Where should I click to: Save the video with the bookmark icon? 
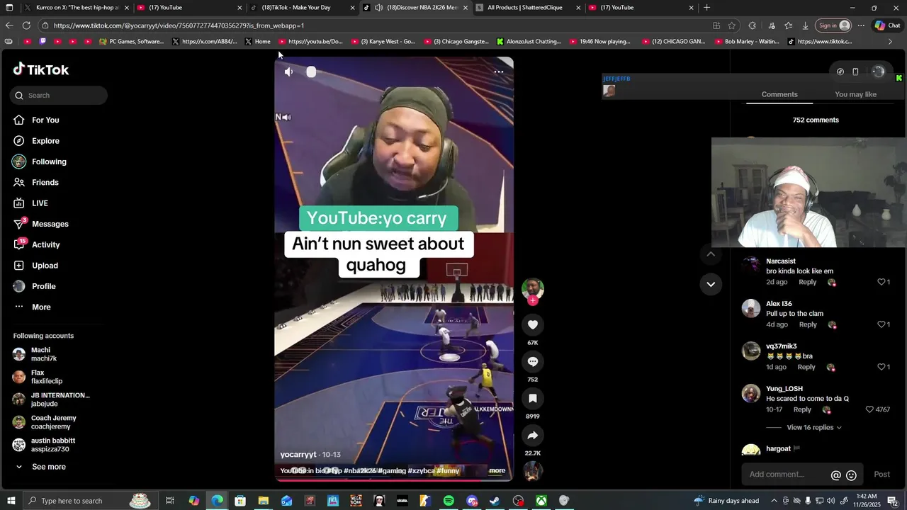[x=533, y=398]
